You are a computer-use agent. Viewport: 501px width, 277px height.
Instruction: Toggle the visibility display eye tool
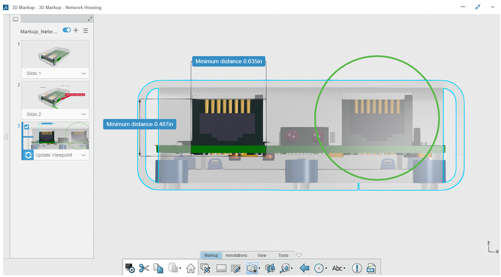252,268
